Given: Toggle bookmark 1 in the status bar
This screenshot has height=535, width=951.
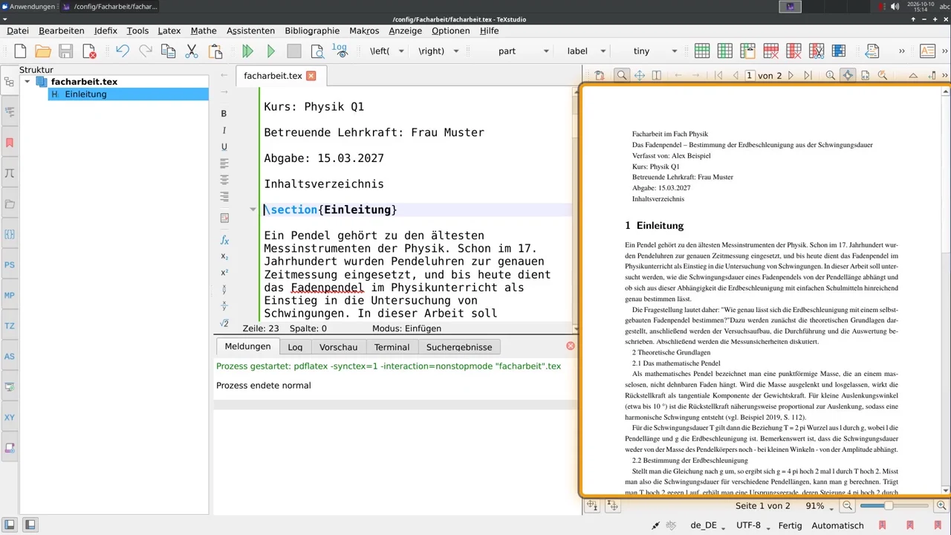Looking at the screenshot, I should tap(883, 525).
